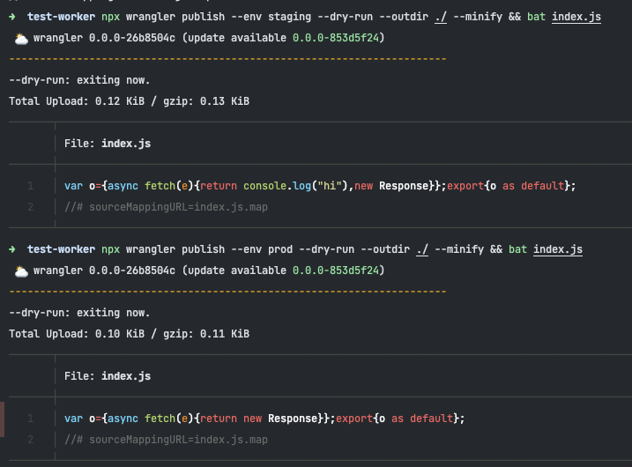This screenshot has width=632, height=467.
Task: Click the second 'File: index.js' header
Action: click(108, 376)
